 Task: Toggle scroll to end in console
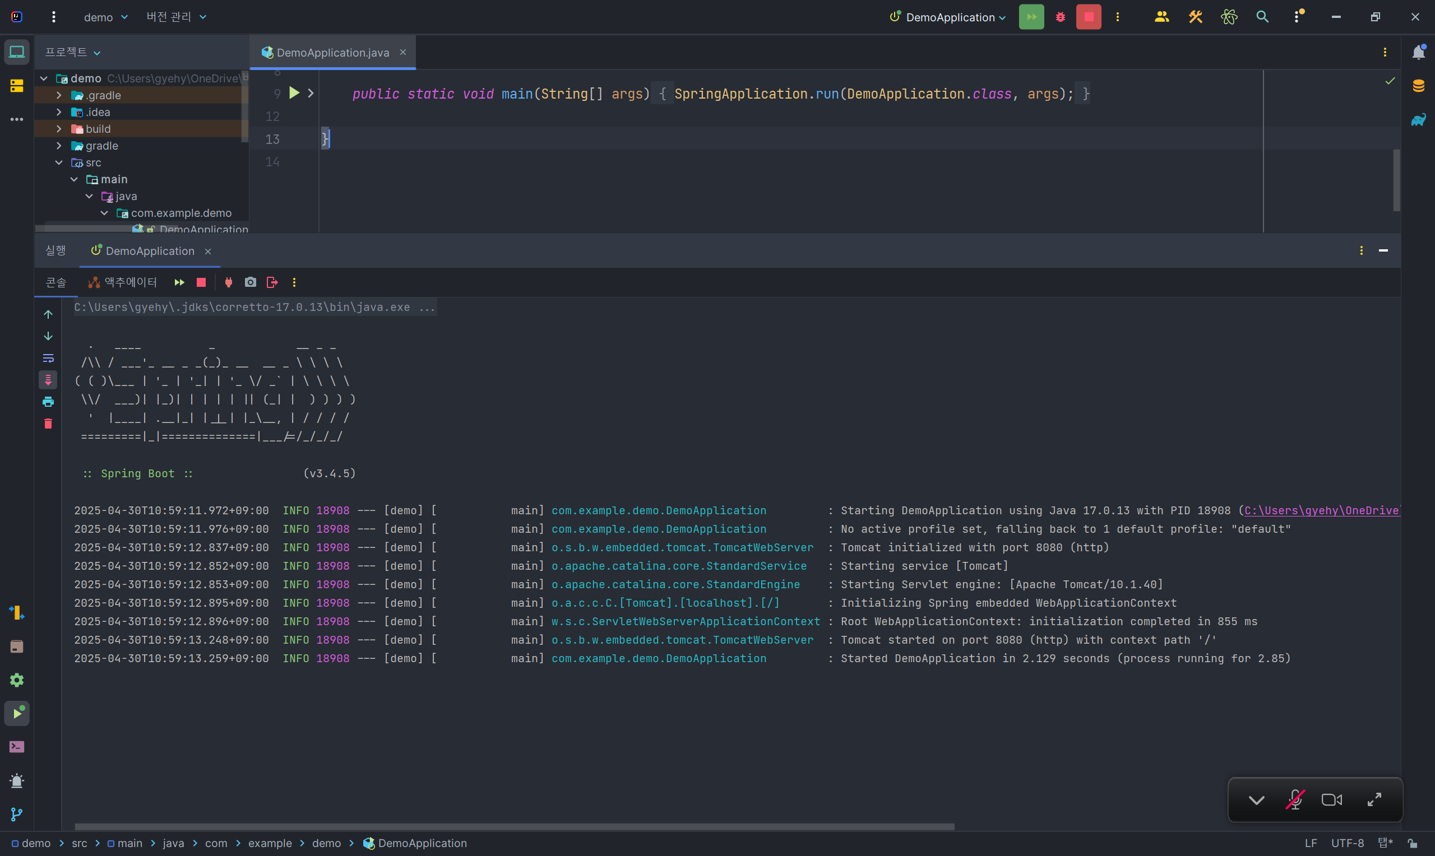[x=48, y=380]
